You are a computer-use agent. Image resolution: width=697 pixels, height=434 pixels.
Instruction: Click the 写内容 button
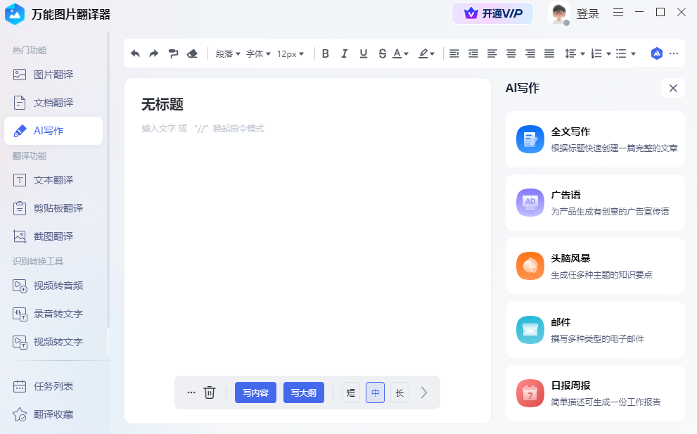click(x=255, y=392)
